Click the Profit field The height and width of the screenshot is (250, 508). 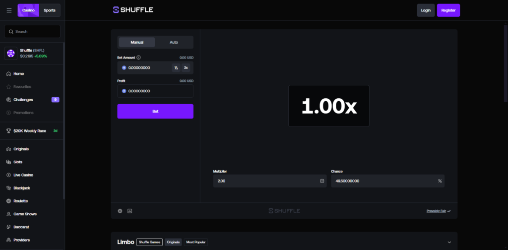pos(155,91)
